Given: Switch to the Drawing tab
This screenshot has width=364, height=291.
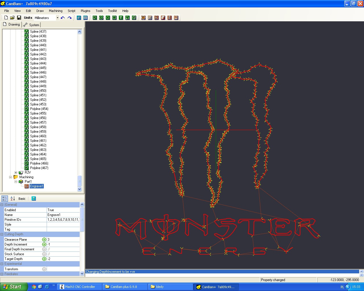Looking at the screenshot, I should pyautogui.click(x=11, y=24).
